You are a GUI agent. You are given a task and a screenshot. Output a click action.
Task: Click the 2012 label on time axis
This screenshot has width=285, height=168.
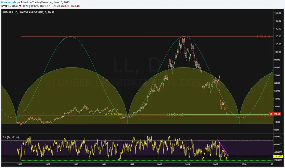pyautogui.click(x=132, y=164)
